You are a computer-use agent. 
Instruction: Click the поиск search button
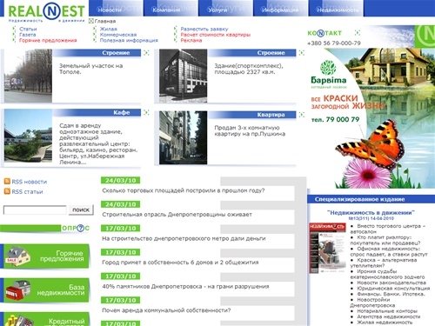81,210
